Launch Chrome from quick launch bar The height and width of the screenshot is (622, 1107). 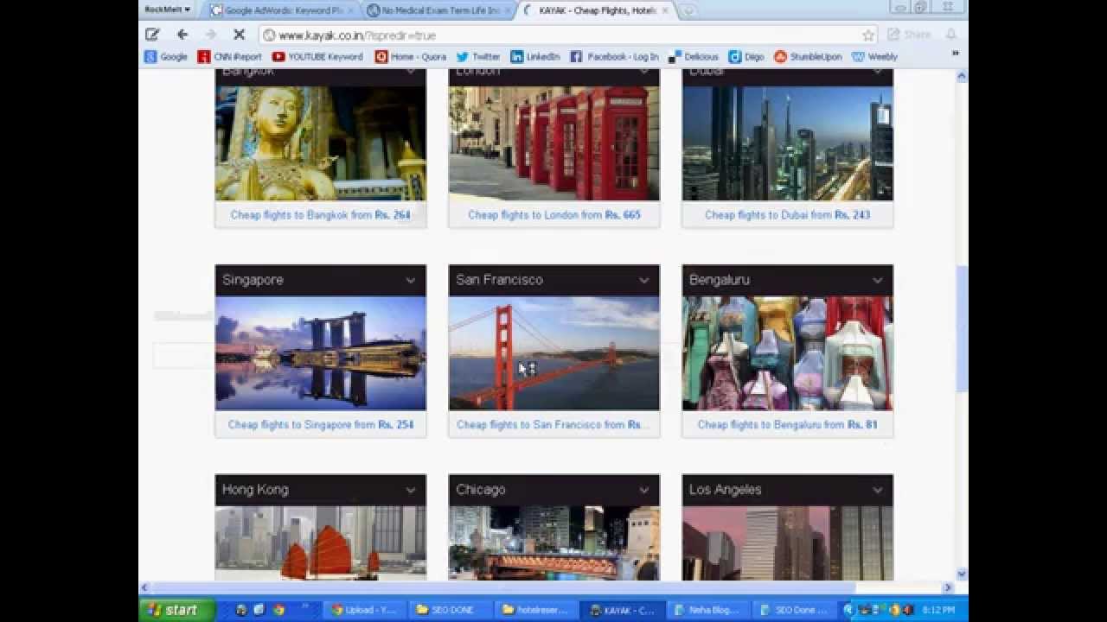point(278,610)
